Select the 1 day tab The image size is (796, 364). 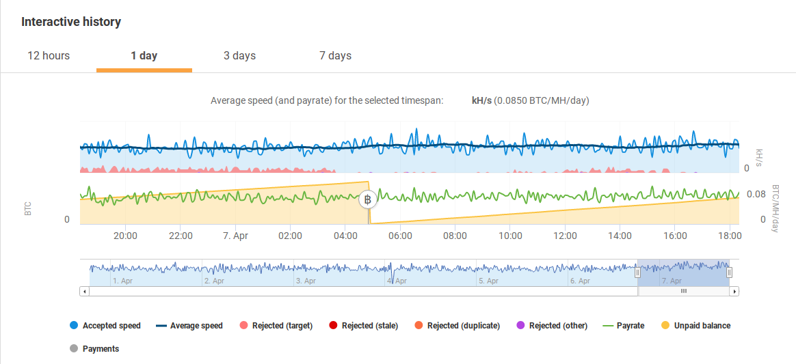pos(144,56)
